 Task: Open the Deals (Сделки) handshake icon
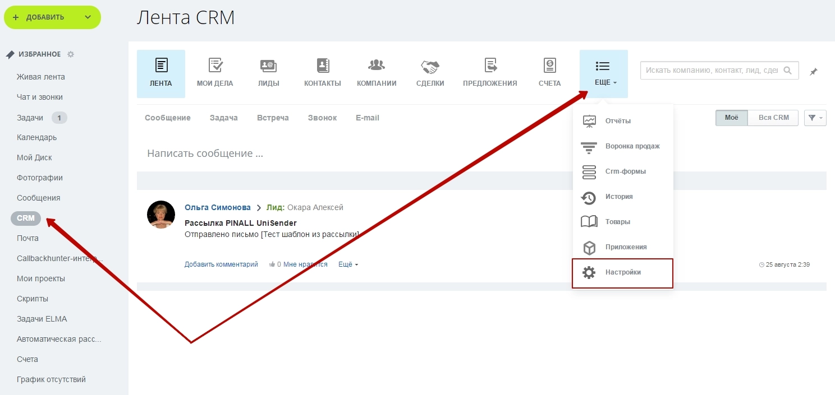coord(430,67)
